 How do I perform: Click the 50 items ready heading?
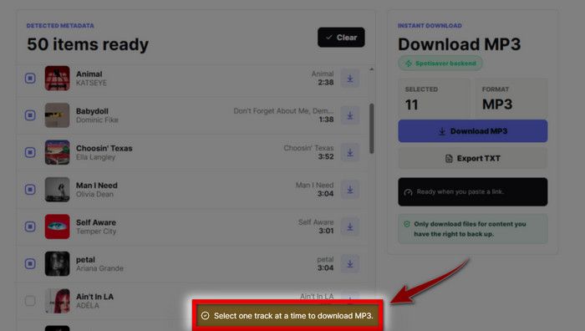[88, 44]
